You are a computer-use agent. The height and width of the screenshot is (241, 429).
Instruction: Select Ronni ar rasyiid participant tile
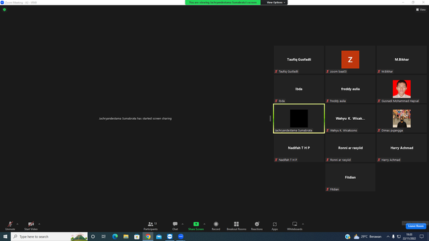(350, 148)
